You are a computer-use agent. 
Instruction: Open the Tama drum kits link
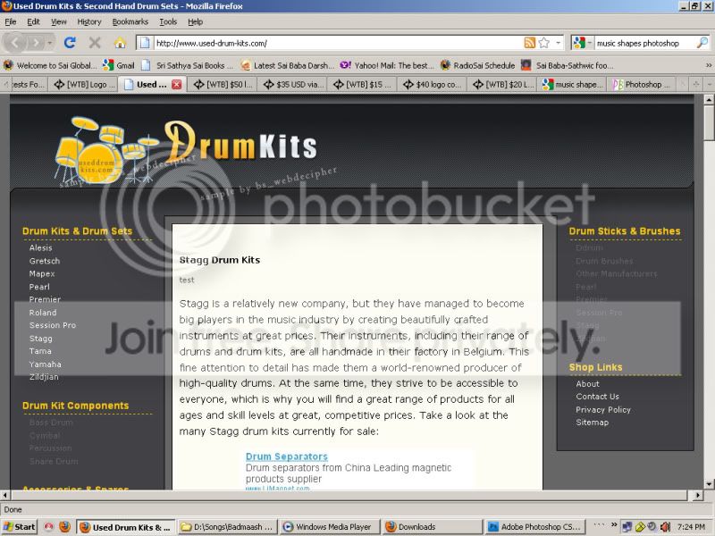(x=40, y=351)
